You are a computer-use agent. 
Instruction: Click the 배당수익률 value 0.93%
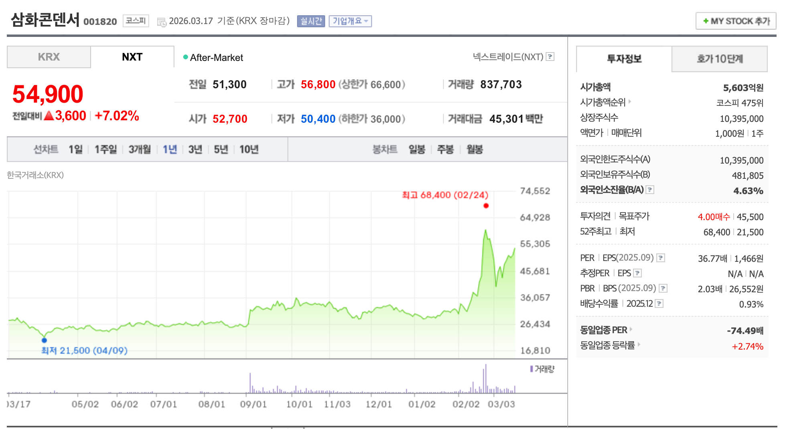(751, 304)
